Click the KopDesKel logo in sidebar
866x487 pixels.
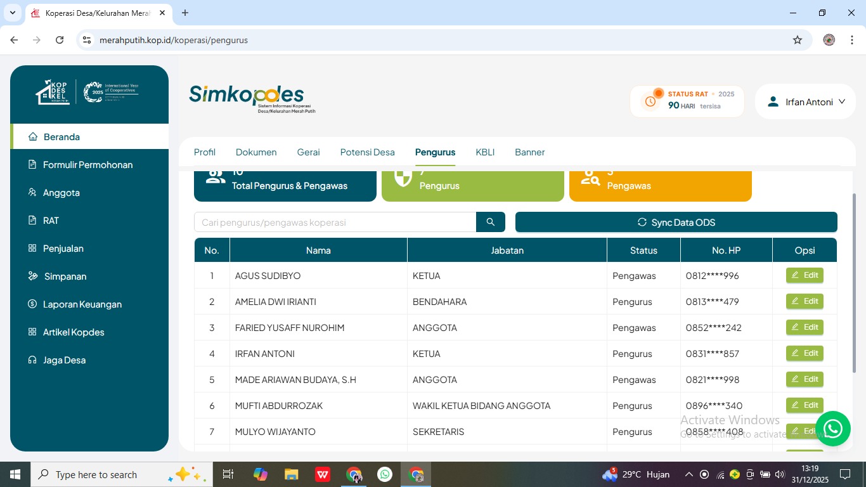click(52, 93)
